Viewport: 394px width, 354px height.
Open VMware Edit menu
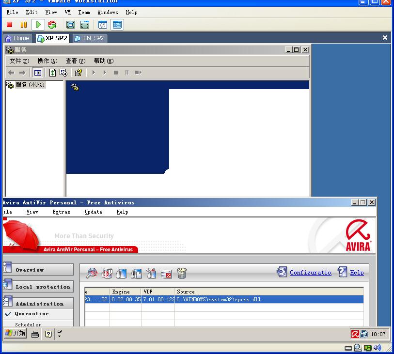(32, 12)
